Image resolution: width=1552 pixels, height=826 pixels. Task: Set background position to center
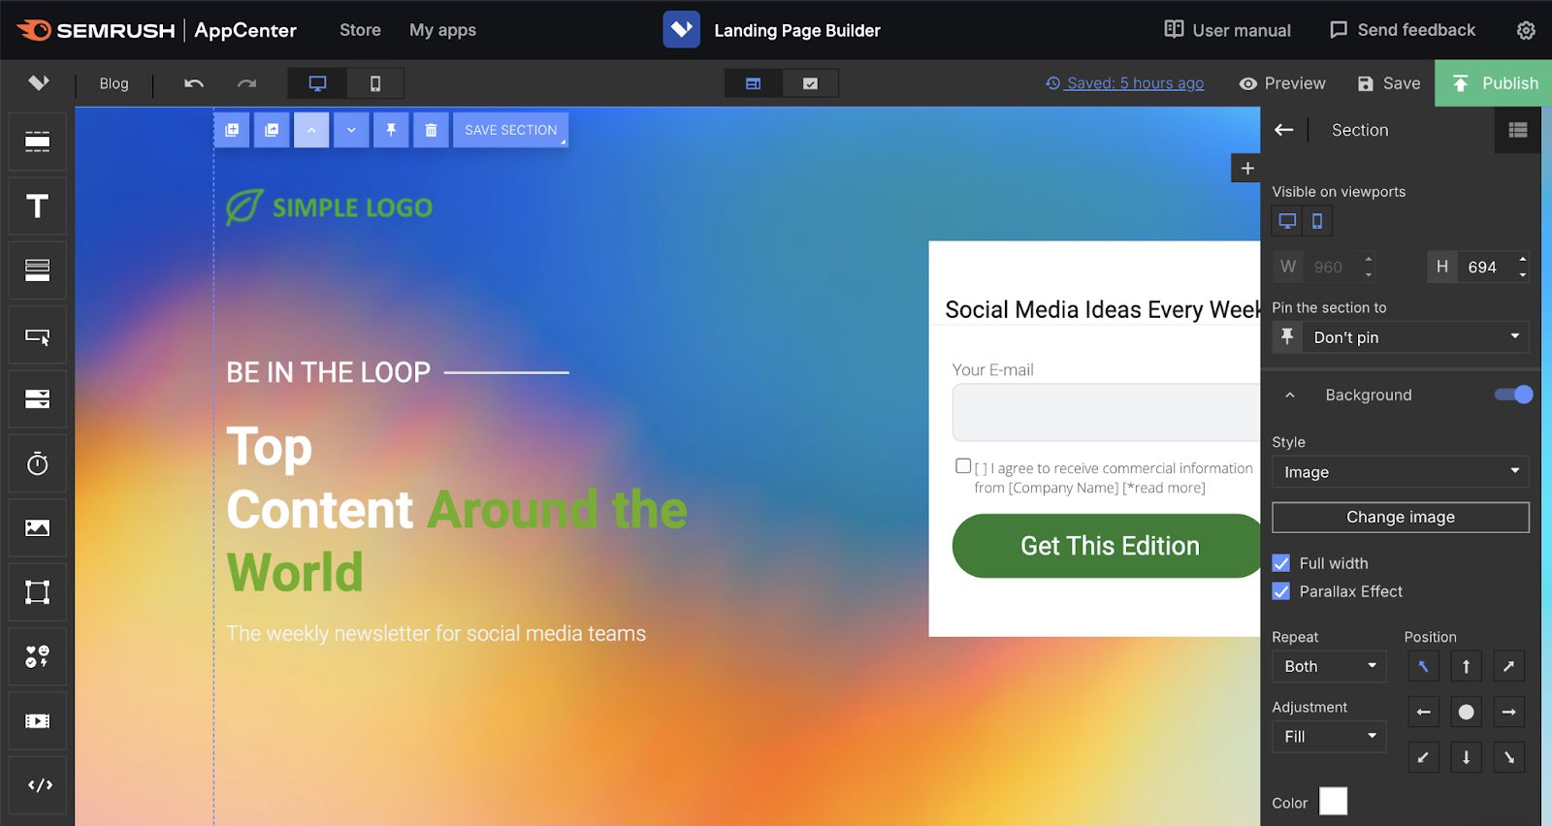tap(1466, 712)
